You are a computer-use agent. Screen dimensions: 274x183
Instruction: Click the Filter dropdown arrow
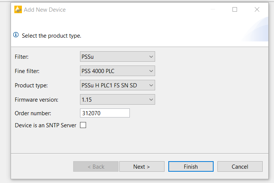(151, 56)
